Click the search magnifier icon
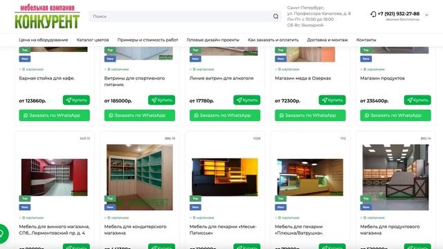Image resolution: width=443 pixels, height=249 pixels. [x=275, y=17]
